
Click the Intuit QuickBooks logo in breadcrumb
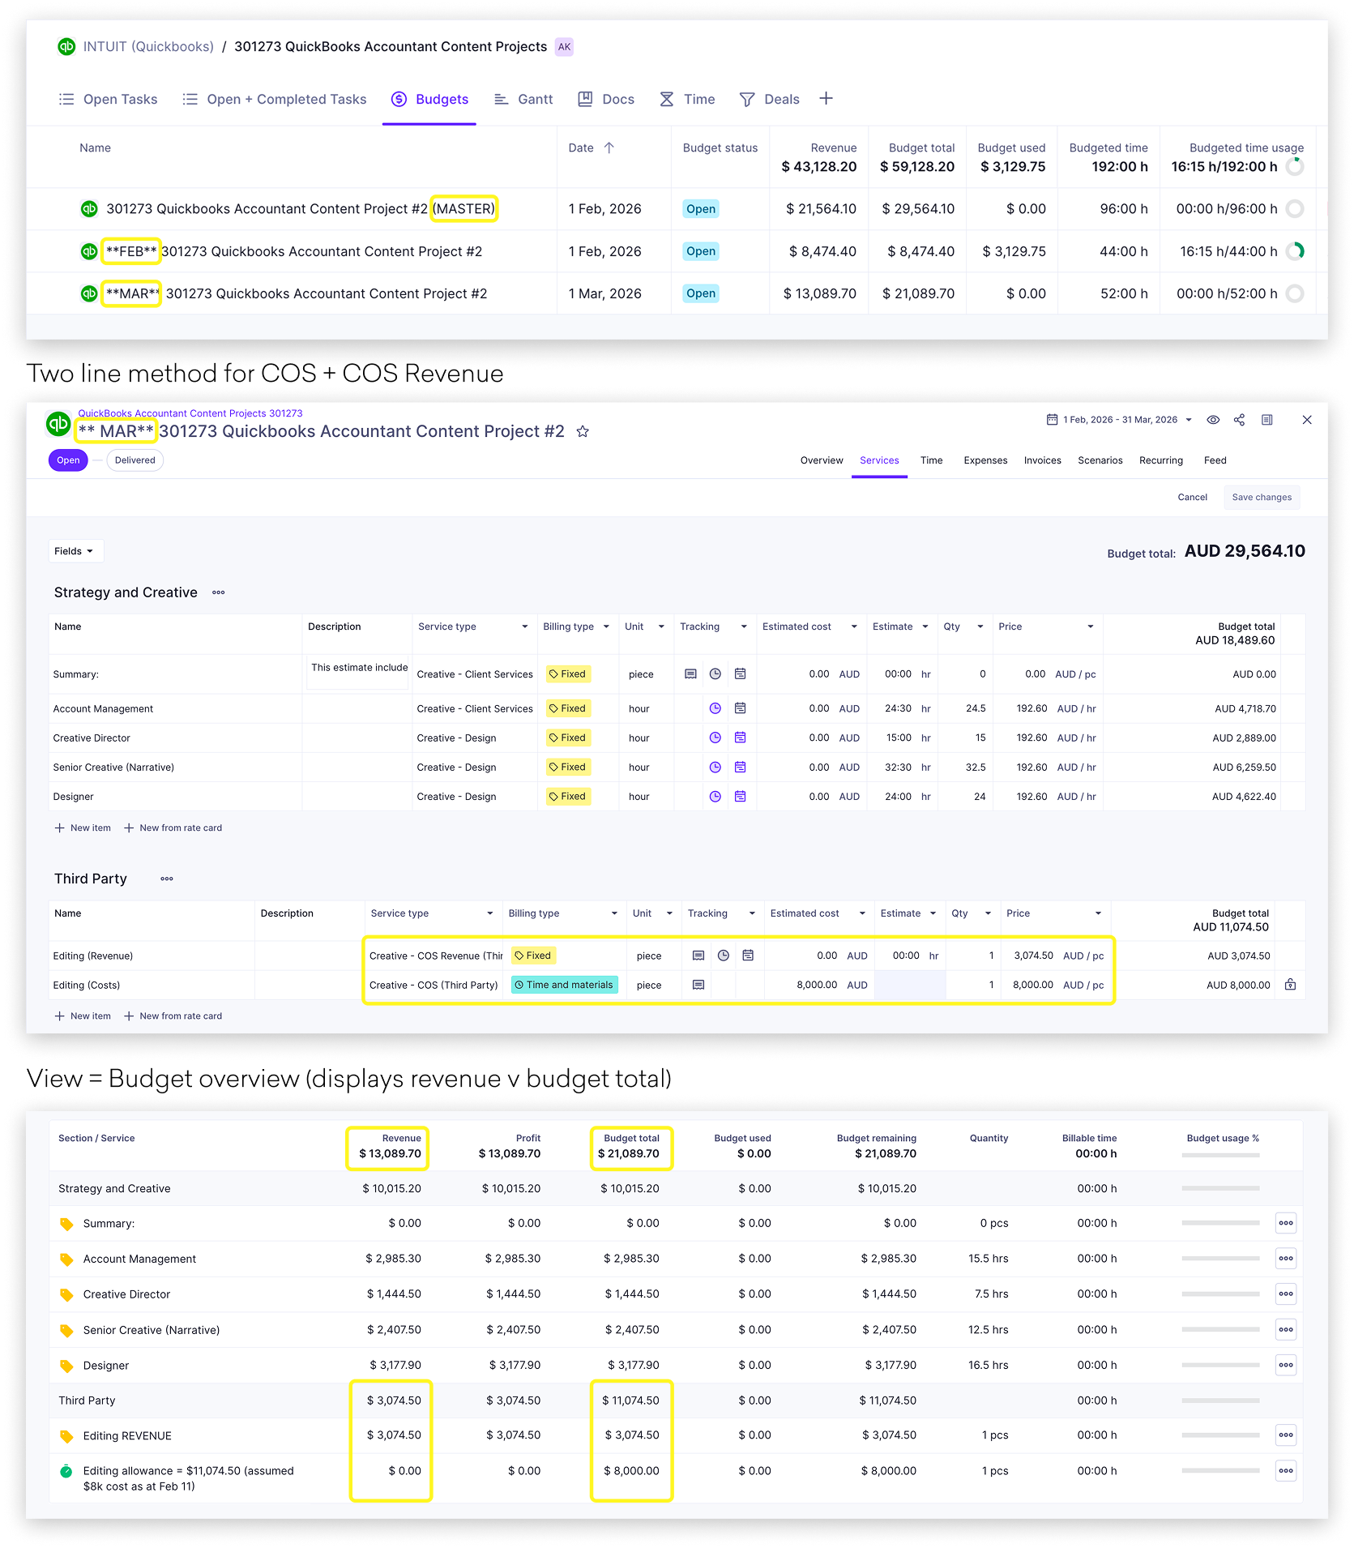point(66,47)
